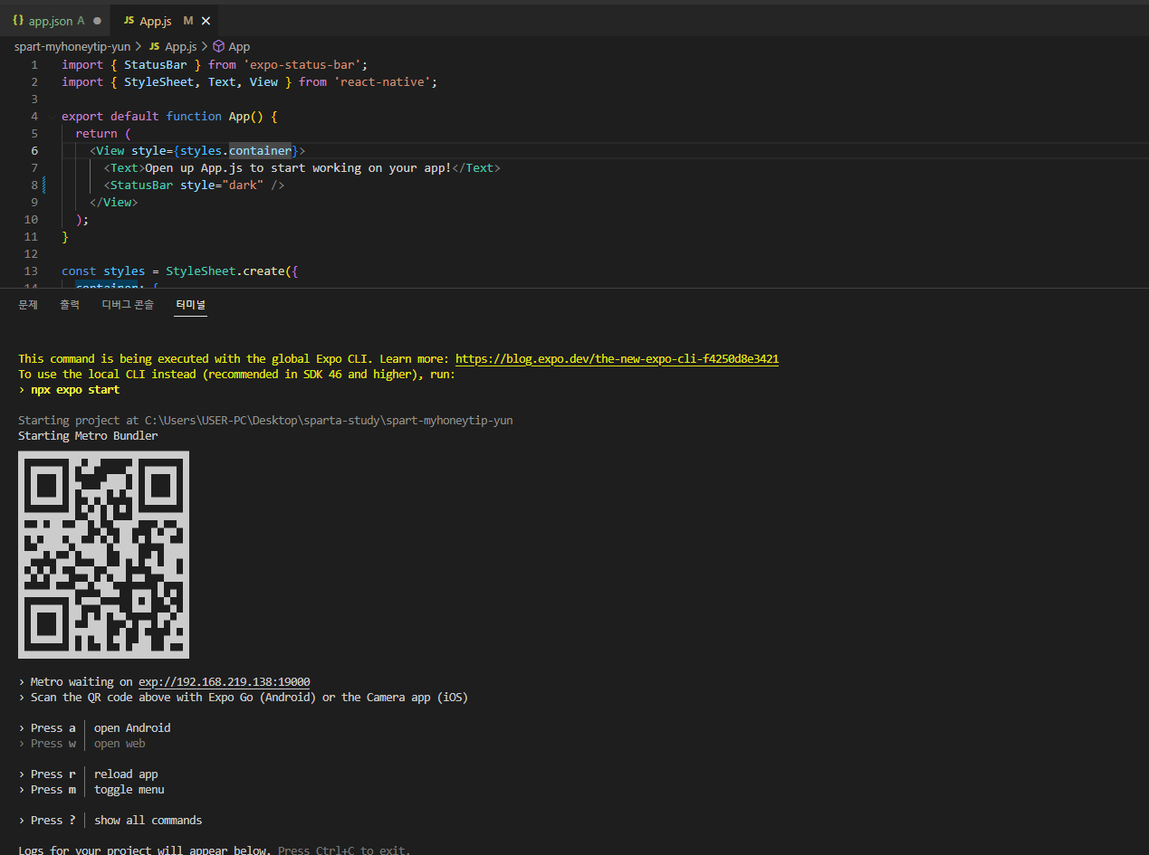Click the App function name on line 4
The height and width of the screenshot is (855, 1149).
pos(239,117)
